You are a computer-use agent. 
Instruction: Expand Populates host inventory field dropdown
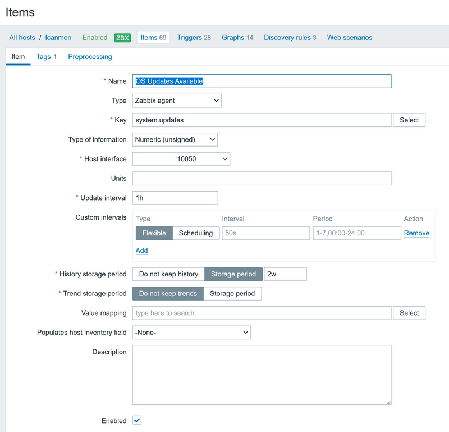click(x=191, y=333)
